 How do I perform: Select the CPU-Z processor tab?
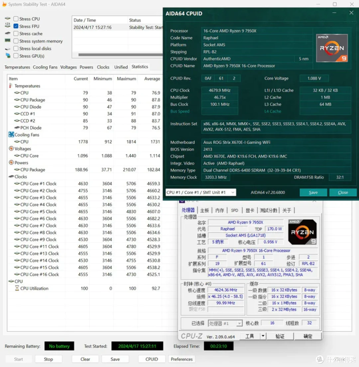[188, 210]
